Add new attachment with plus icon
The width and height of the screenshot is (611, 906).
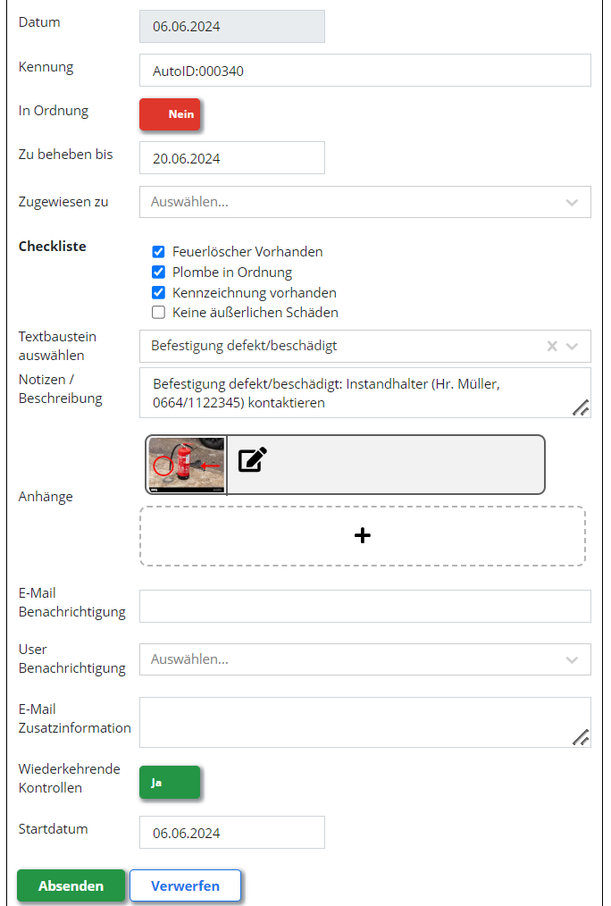362,535
